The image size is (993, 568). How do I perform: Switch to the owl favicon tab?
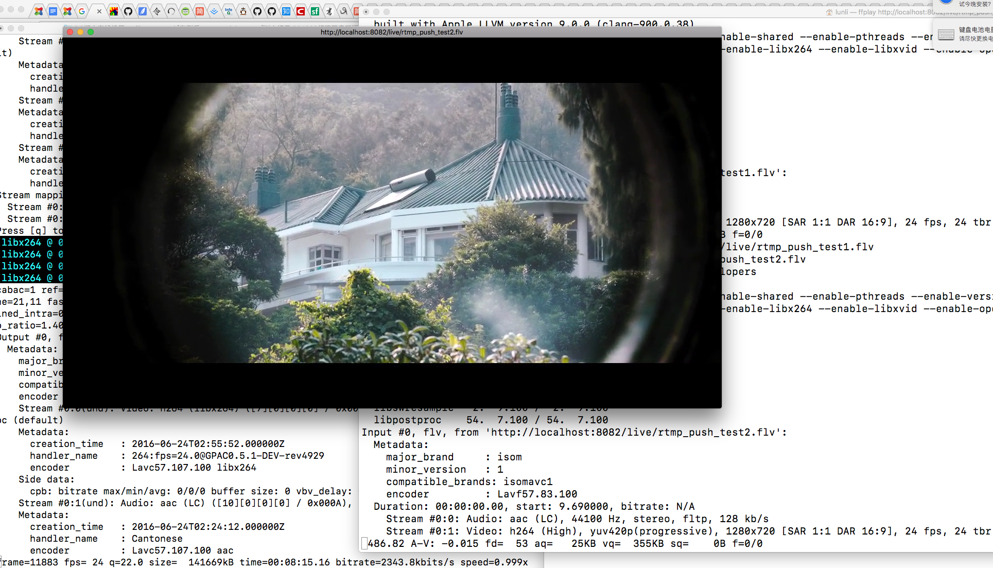pyautogui.click(x=243, y=11)
